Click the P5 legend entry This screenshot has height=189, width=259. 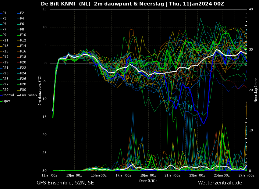pos(3,24)
